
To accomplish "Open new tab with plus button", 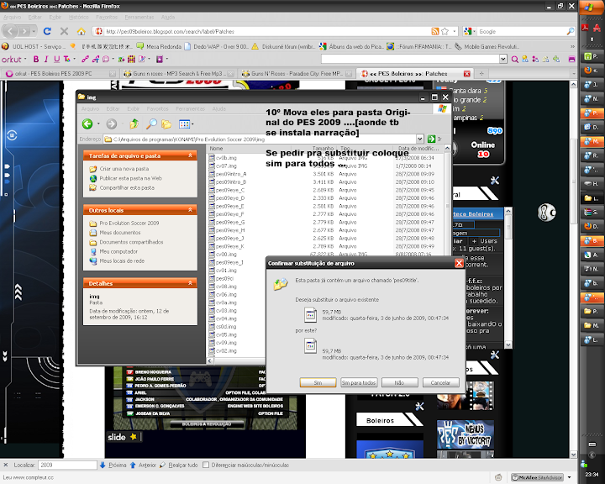I will click(x=481, y=73).
